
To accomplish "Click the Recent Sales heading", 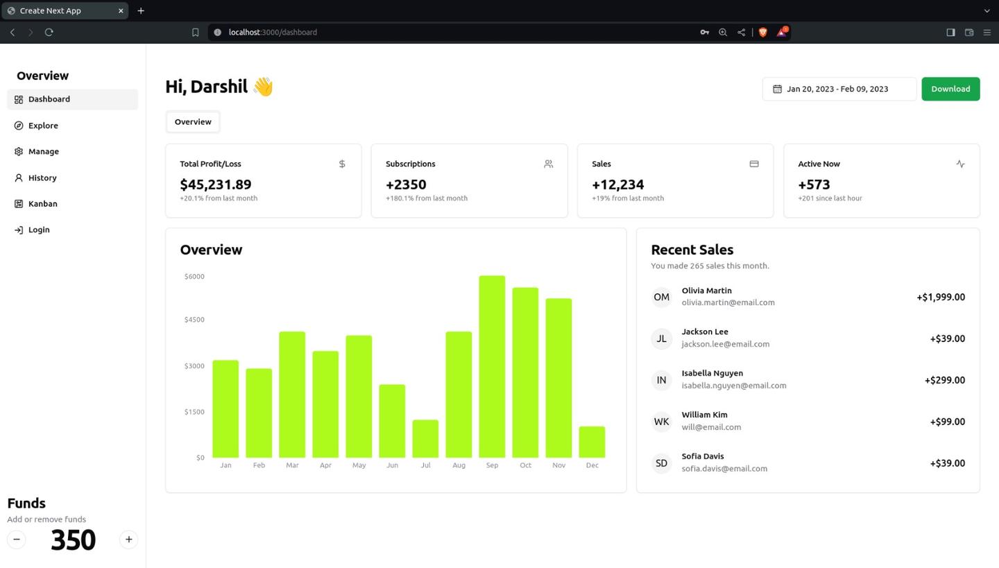I will click(x=692, y=250).
